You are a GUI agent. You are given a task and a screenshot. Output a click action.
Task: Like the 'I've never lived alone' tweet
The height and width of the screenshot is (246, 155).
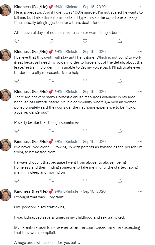85,181
